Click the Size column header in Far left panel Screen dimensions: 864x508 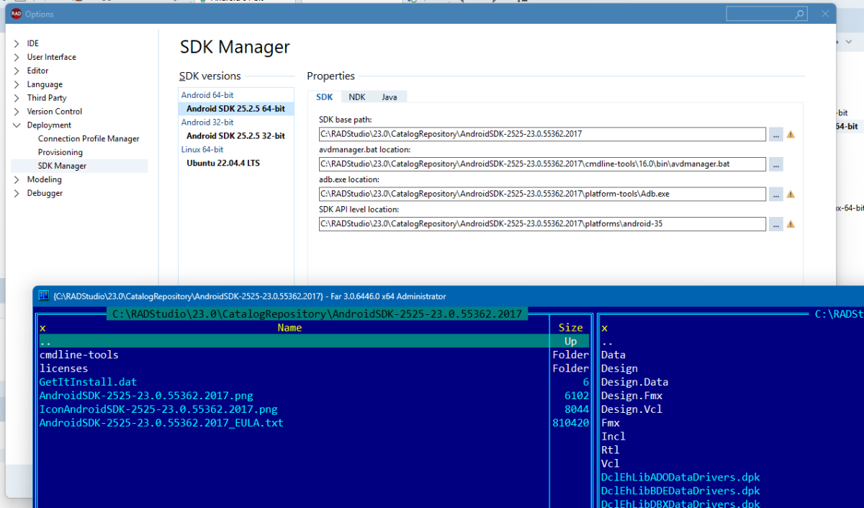(570, 328)
